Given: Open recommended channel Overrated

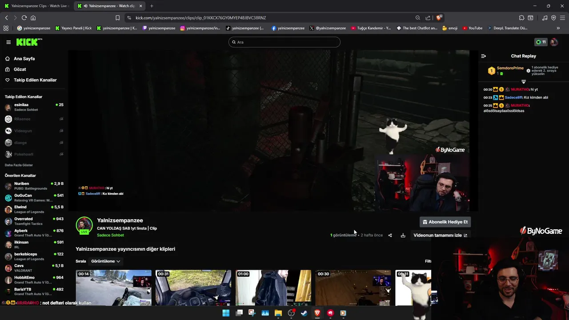Looking at the screenshot, I should pyautogui.click(x=34, y=221).
